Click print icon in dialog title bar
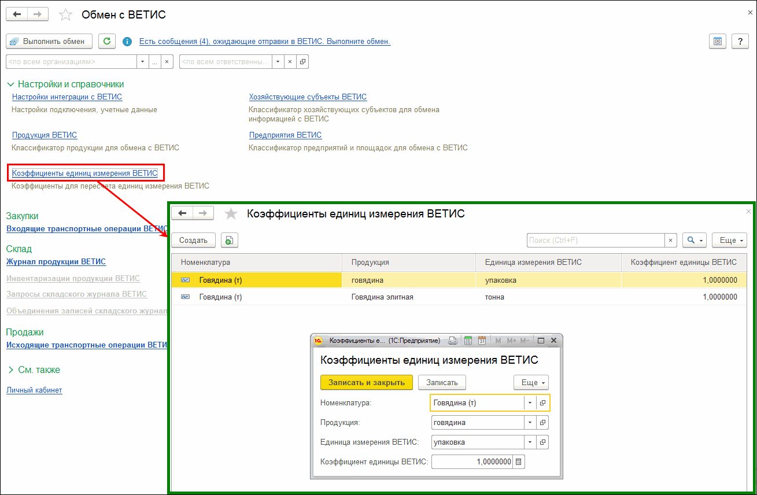Screen dimensions: 757x495 [453, 341]
